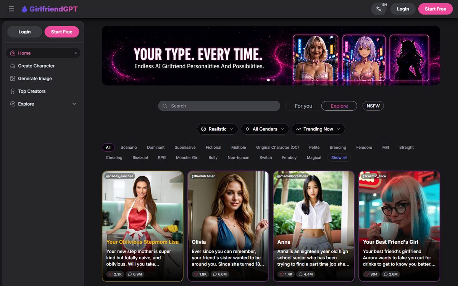Select the Fictional category tag
Viewport: 458px width, 286px height.
coord(213,147)
